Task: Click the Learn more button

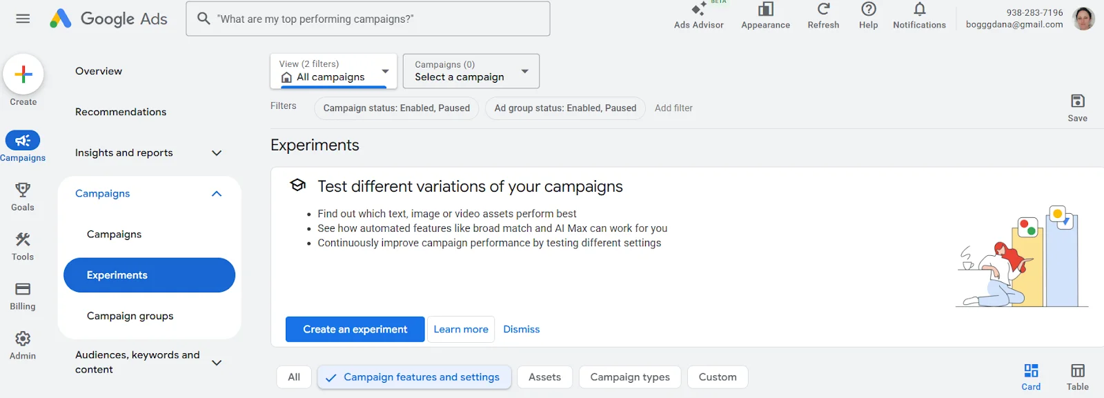Action: [x=461, y=330]
